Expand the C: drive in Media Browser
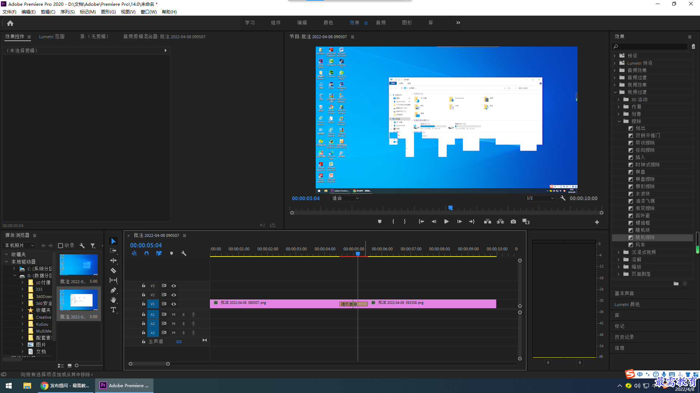Viewport: 700px width, 393px height. tap(14, 269)
